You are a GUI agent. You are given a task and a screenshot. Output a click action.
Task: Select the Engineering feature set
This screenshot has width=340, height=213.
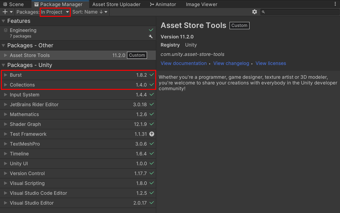coord(78,33)
